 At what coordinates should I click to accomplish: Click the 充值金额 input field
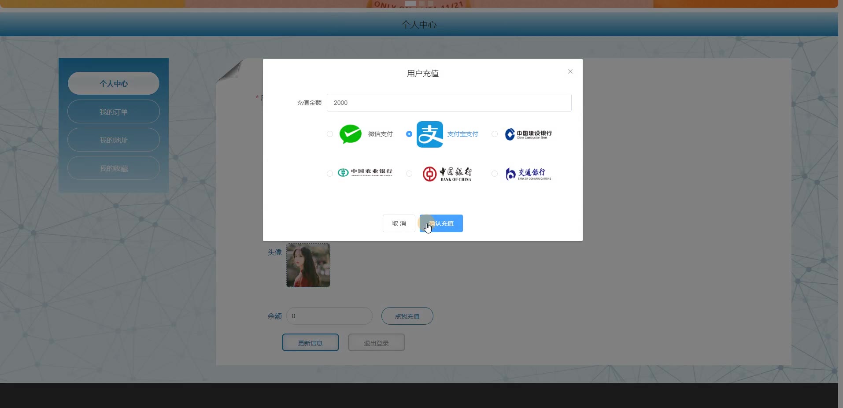coord(449,103)
